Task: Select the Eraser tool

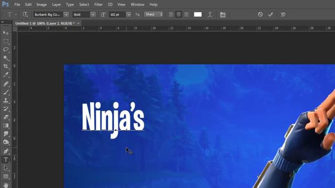Action: [6, 117]
